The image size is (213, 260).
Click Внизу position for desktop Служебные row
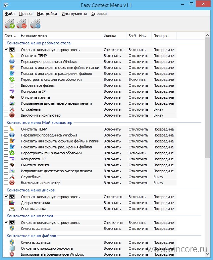(x=158, y=109)
